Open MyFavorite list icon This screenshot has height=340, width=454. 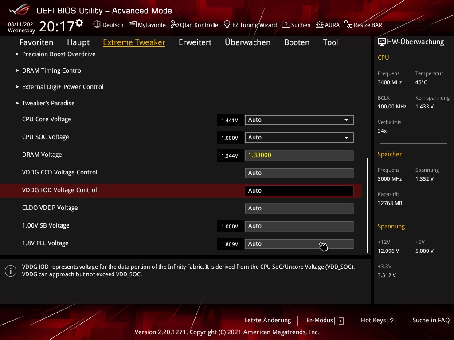pos(132,25)
